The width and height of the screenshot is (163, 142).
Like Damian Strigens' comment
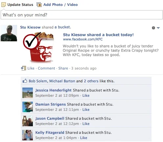point(86,110)
